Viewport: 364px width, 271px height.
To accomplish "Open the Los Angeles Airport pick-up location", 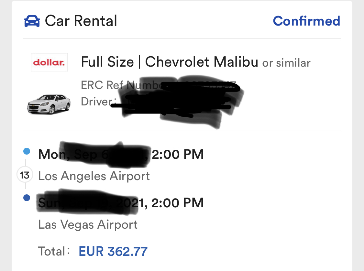I will [x=94, y=176].
